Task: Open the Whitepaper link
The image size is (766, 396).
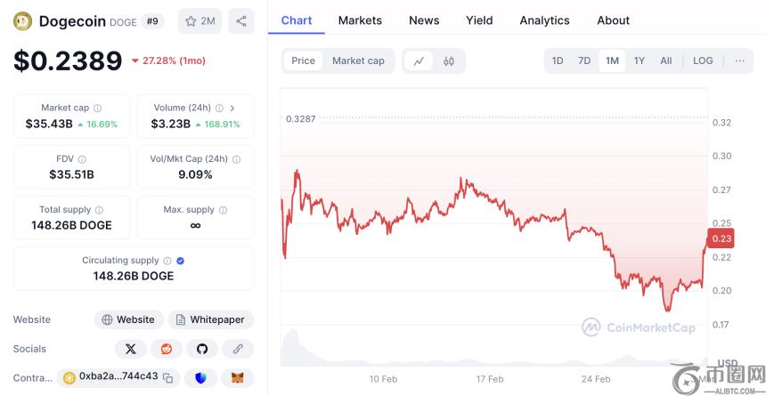Action: pos(211,319)
